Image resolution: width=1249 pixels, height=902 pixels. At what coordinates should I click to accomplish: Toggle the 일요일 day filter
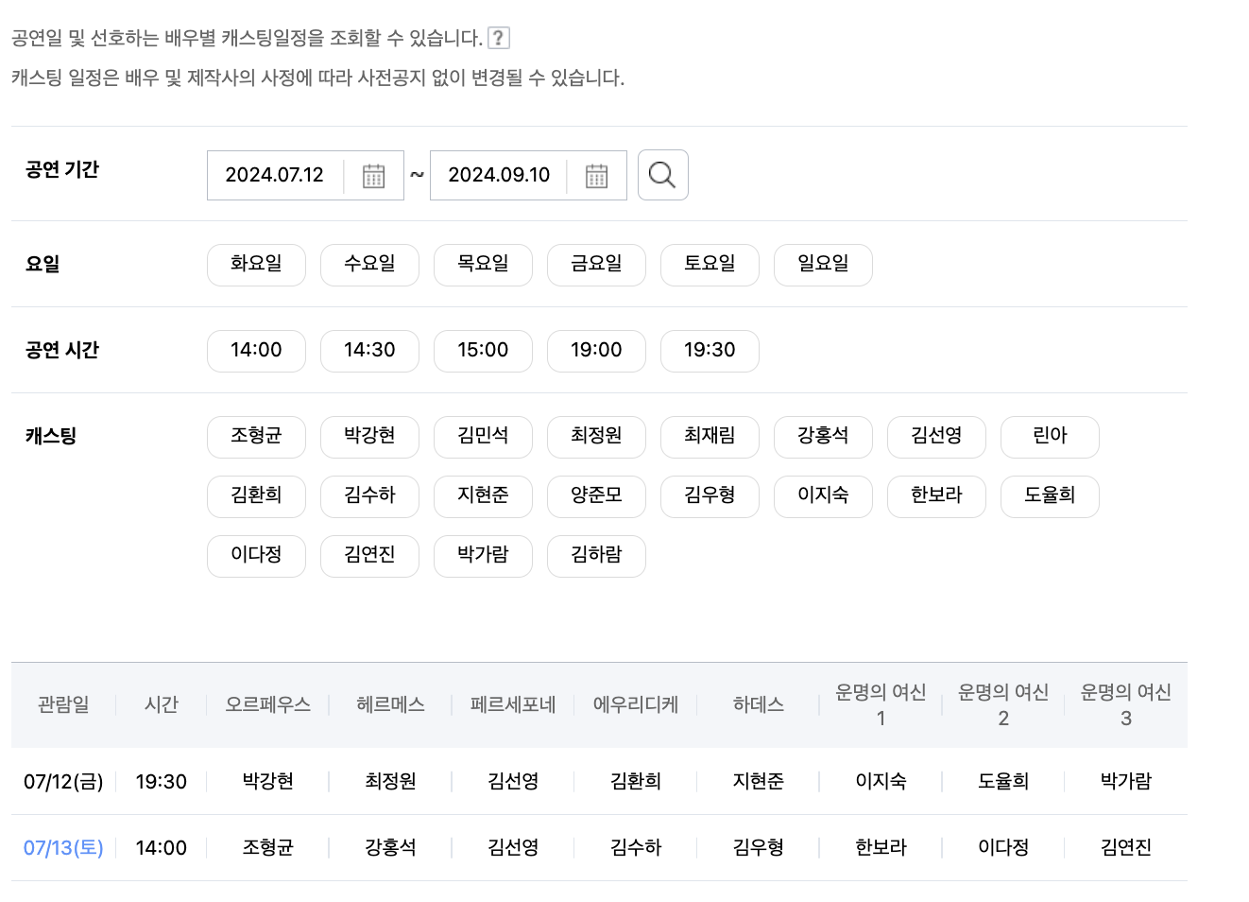[823, 265]
